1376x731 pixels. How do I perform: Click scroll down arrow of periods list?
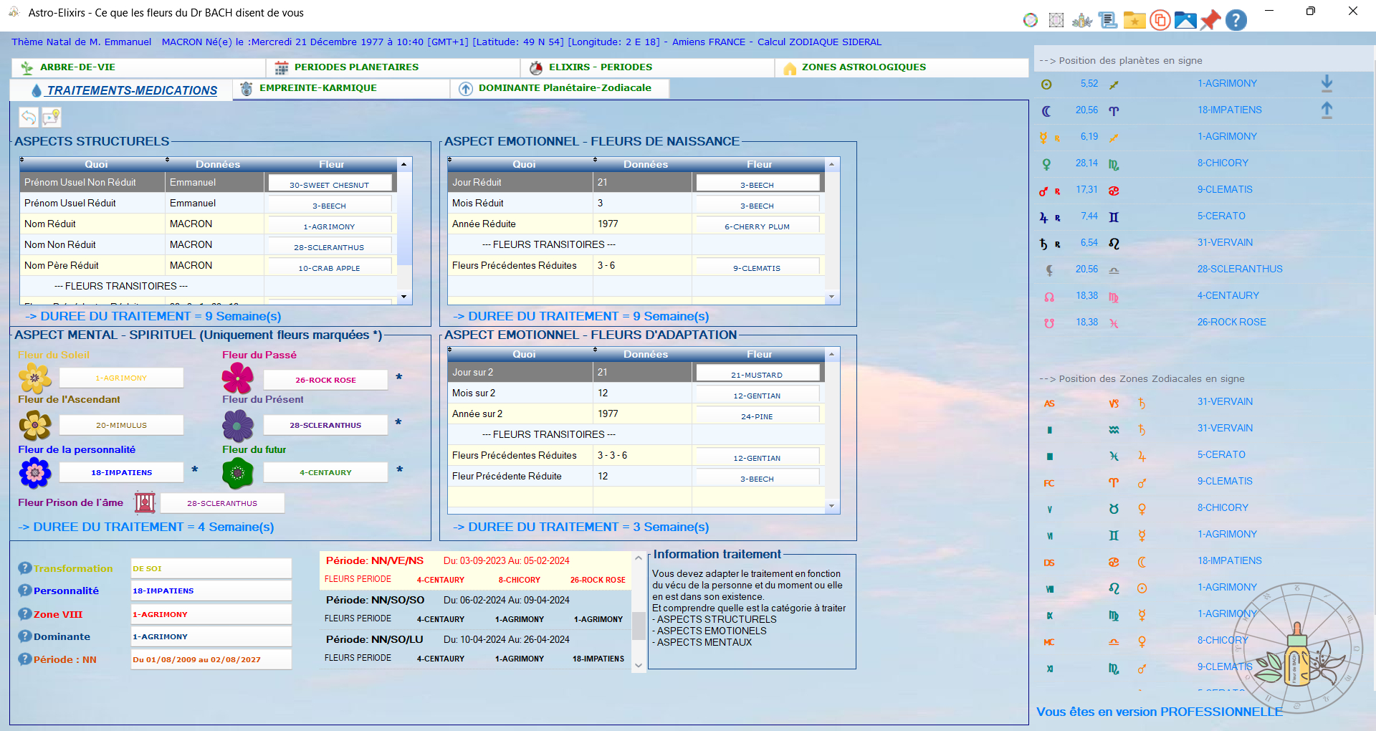pyautogui.click(x=638, y=665)
